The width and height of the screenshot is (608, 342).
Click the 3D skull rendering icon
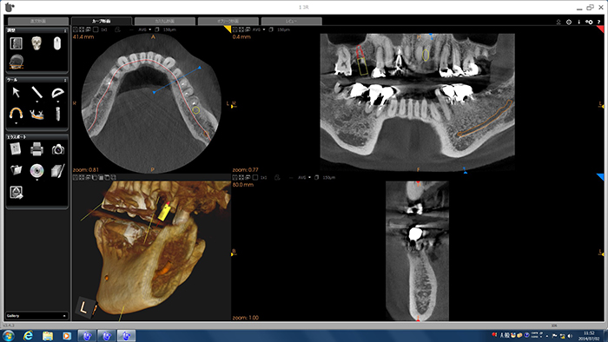click(x=36, y=43)
